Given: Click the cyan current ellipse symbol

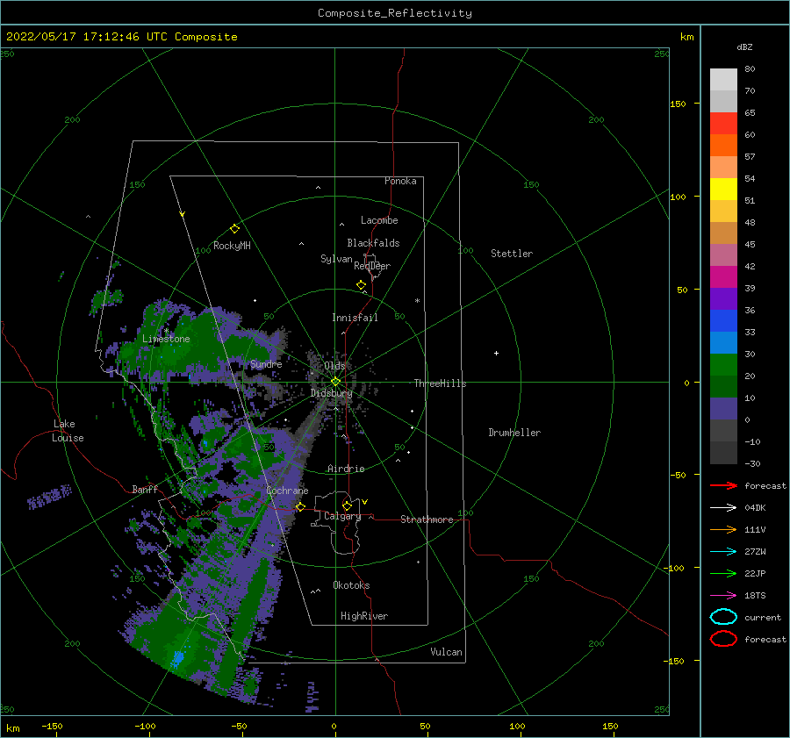Looking at the screenshot, I should (723, 617).
